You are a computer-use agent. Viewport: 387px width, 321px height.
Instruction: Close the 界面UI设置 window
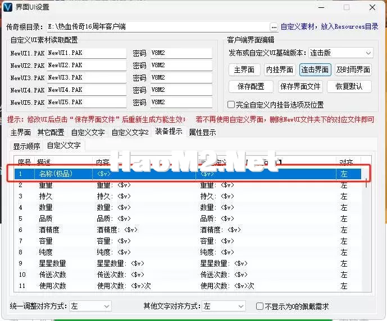coord(372,7)
